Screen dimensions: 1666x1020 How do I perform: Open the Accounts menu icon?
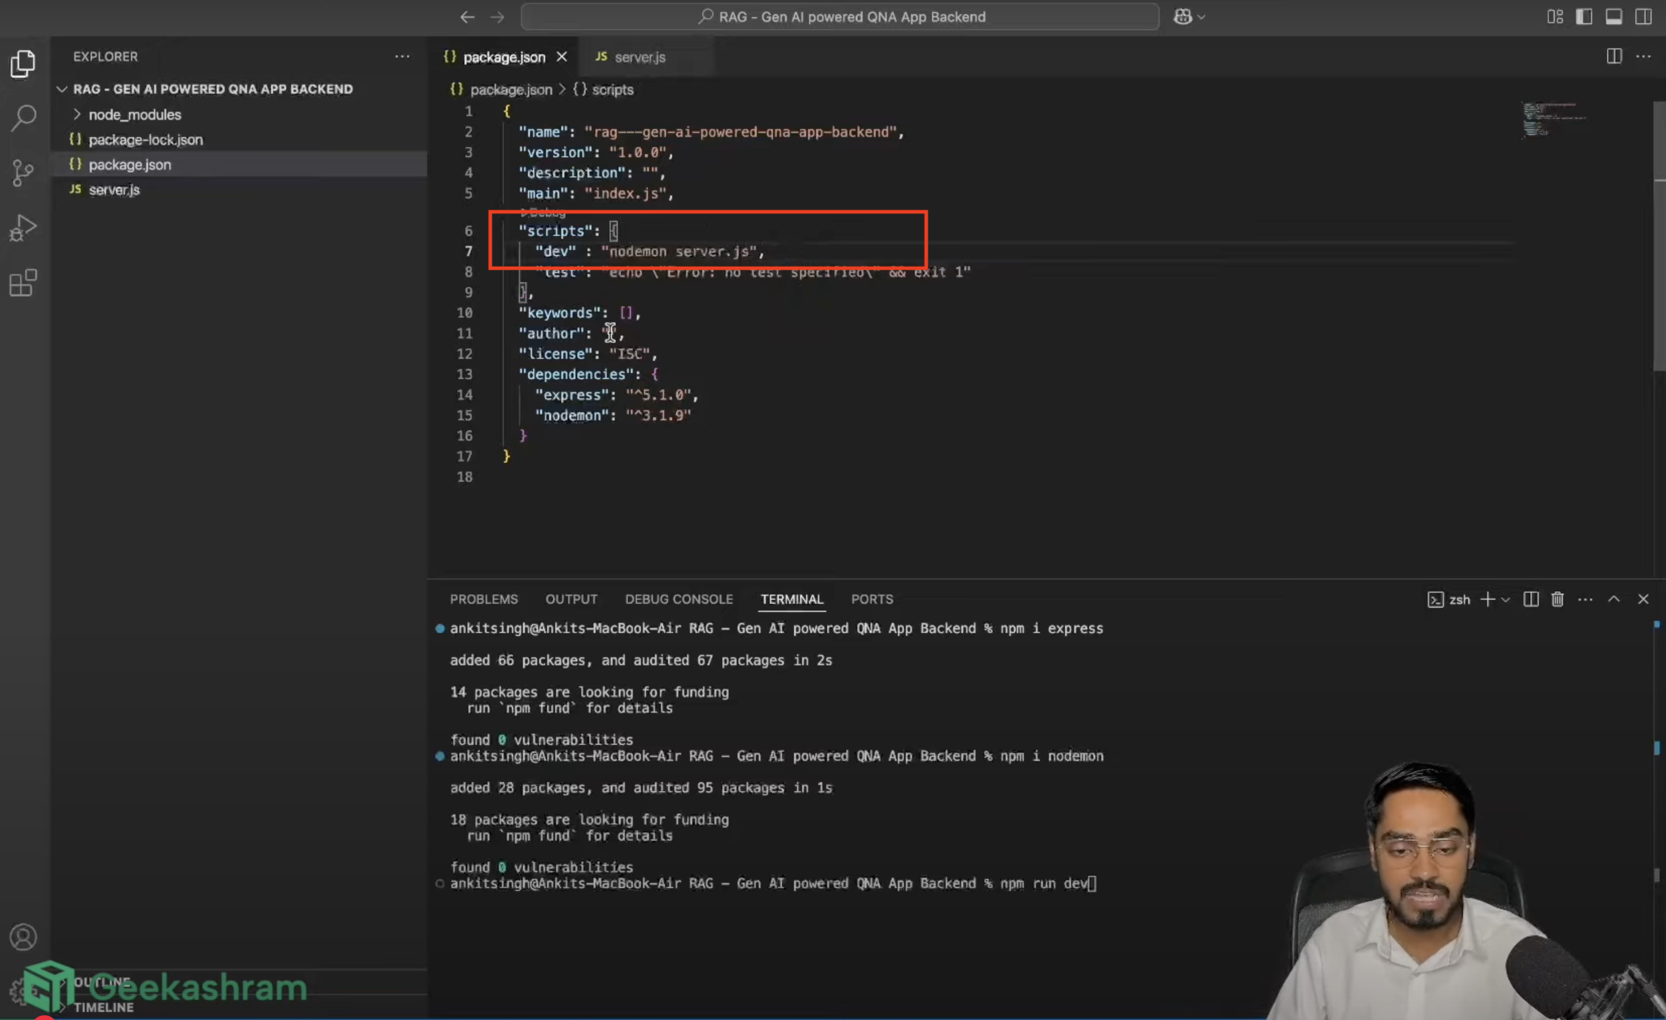click(x=23, y=937)
